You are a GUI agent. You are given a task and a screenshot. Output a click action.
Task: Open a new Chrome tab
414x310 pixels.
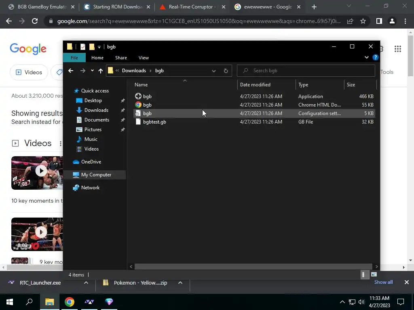[314, 7]
